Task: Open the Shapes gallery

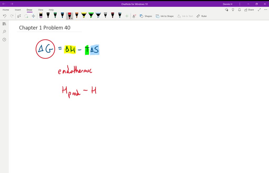Action: tap(146, 16)
